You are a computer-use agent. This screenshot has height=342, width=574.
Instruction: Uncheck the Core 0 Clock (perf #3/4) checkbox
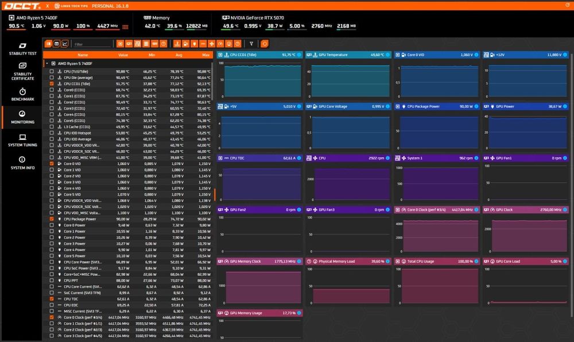(x=52, y=317)
